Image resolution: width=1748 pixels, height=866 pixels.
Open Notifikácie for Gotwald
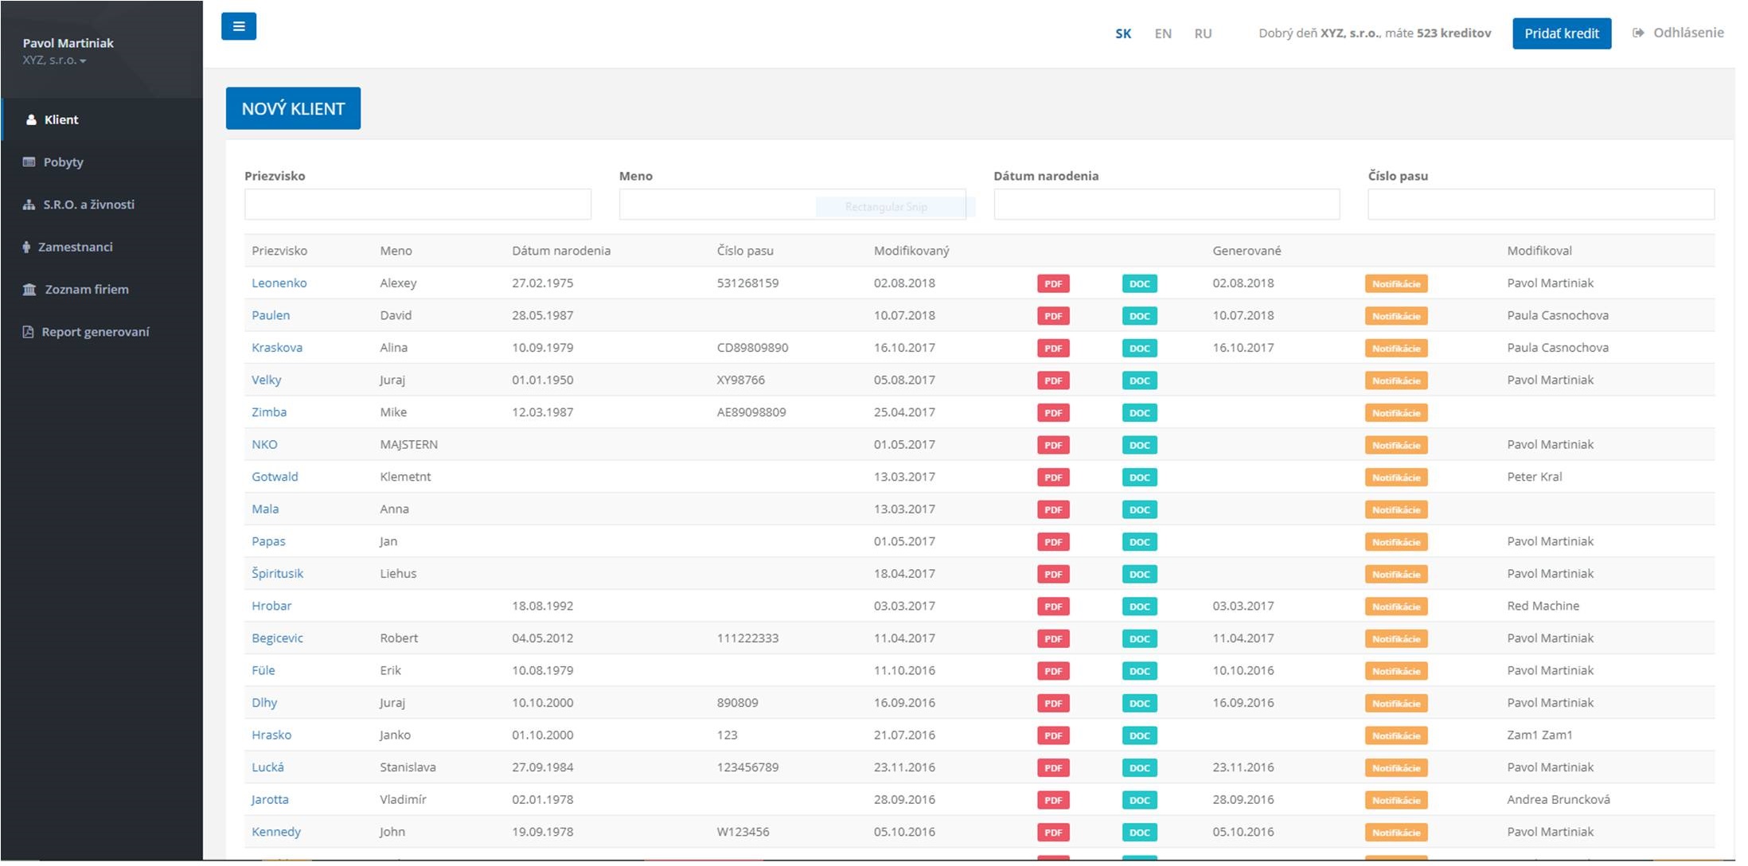(x=1396, y=478)
